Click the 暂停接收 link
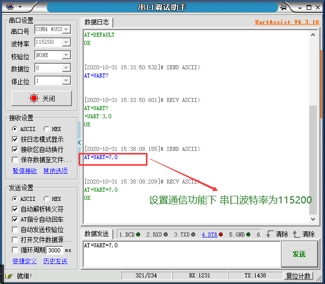 pos(25,171)
